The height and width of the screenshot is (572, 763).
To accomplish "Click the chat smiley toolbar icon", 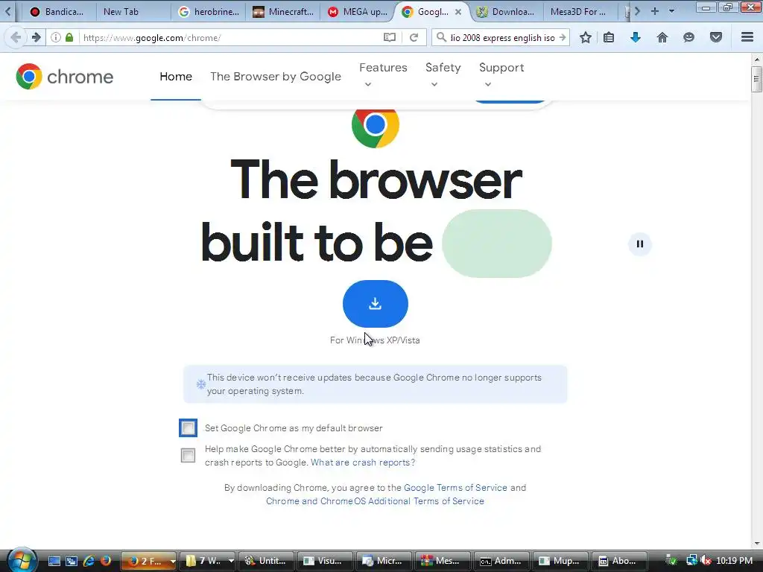I will coord(688,37).
